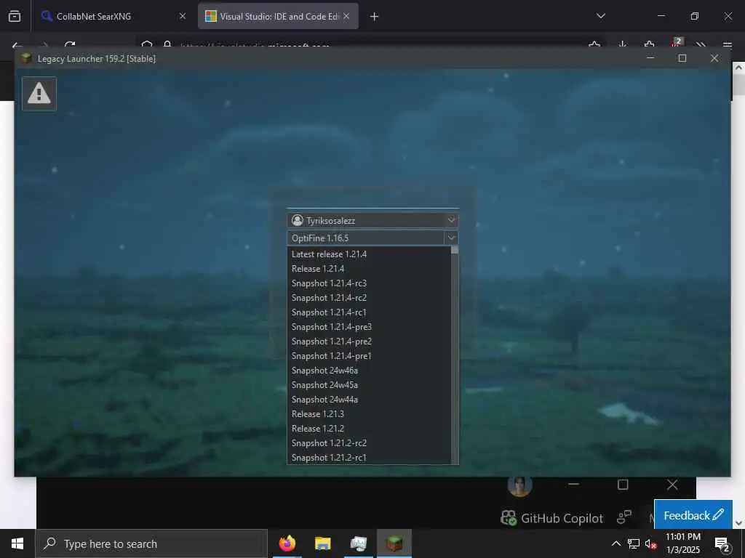Choose Snapshot 24w44a
The height and width of the screenshot is (558, 745).
[369, 400]
